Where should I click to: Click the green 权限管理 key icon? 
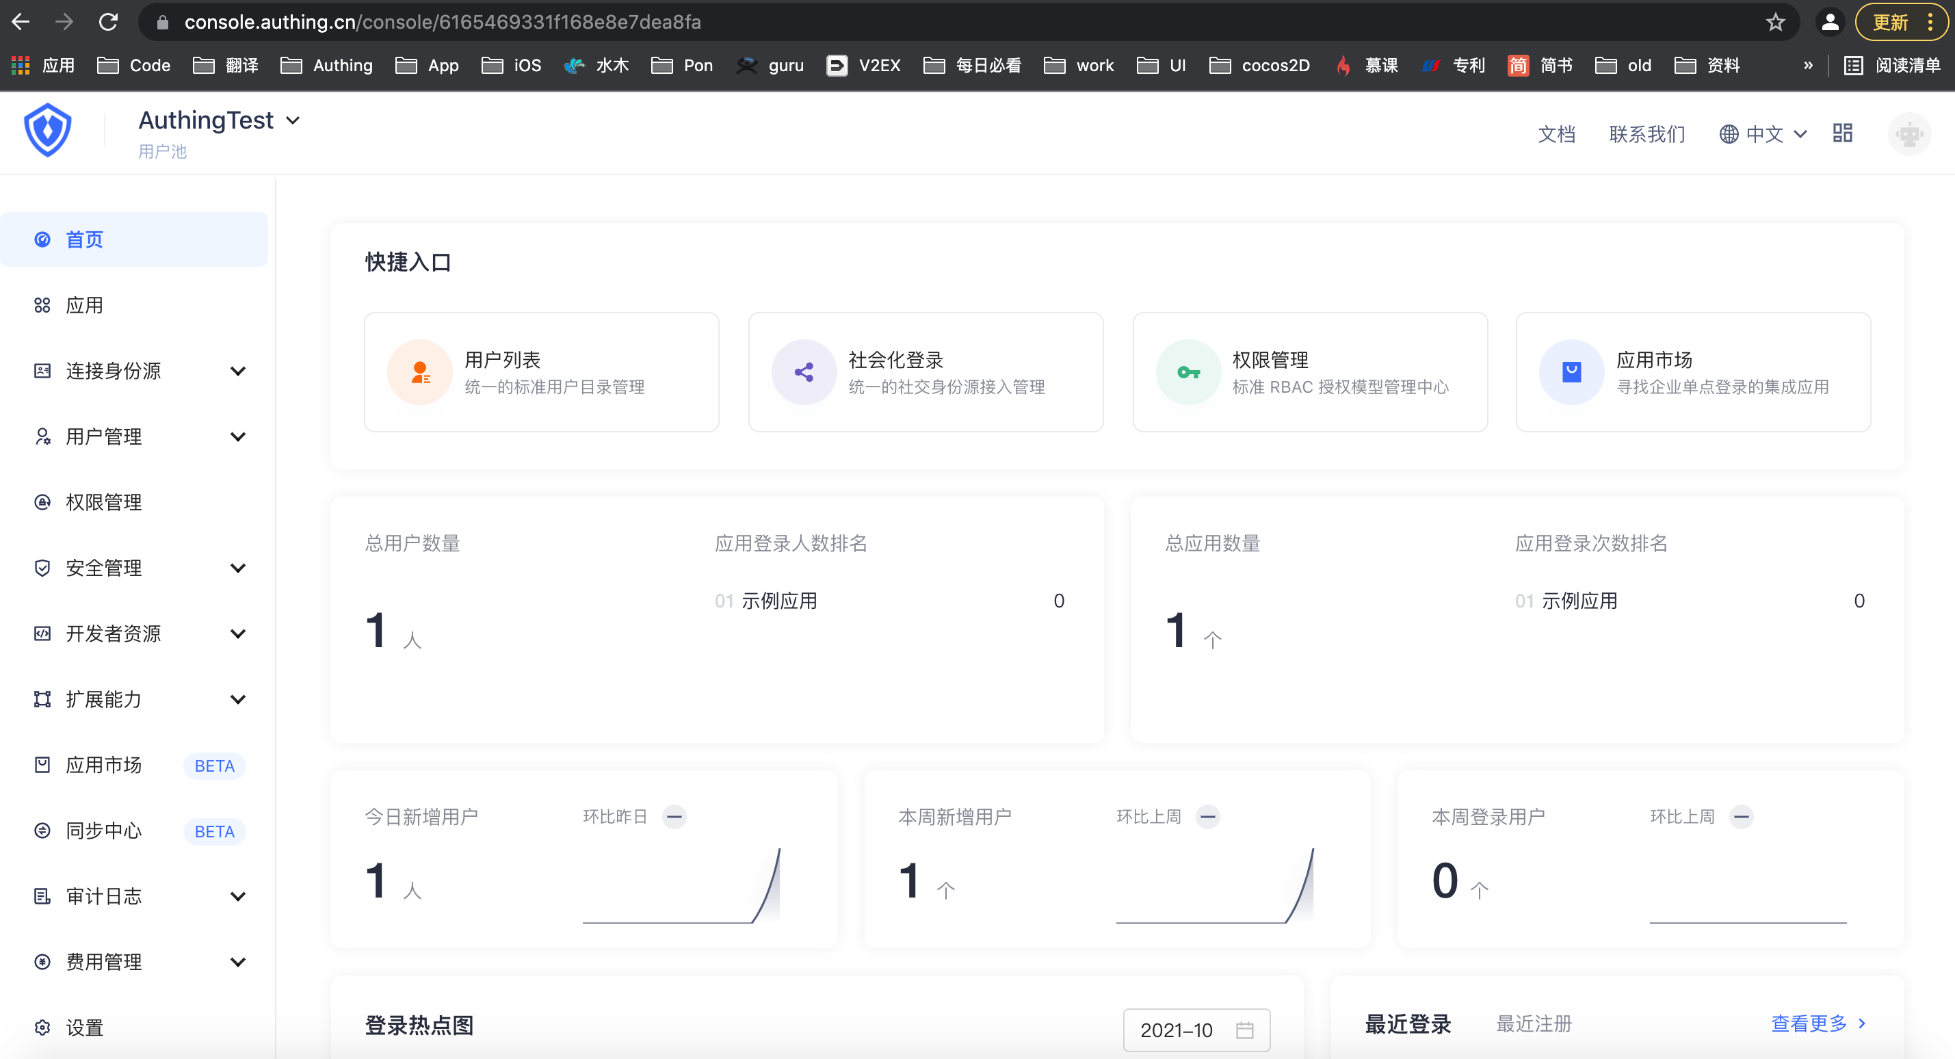(x=1188, y=372)
